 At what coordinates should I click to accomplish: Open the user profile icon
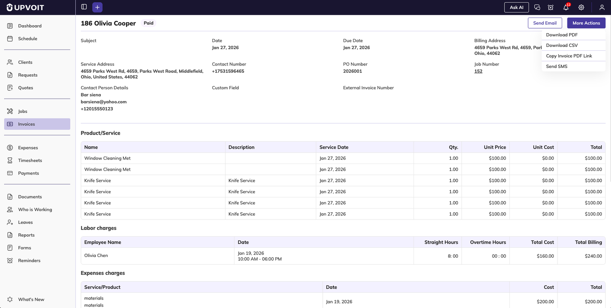(x=602, y=7)
